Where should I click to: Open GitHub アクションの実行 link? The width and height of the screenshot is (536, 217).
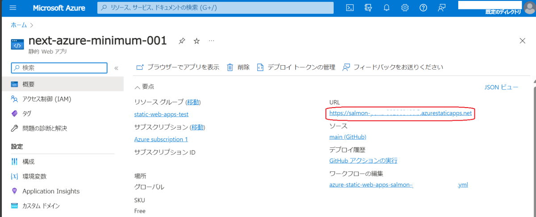[x=363, y=160]
